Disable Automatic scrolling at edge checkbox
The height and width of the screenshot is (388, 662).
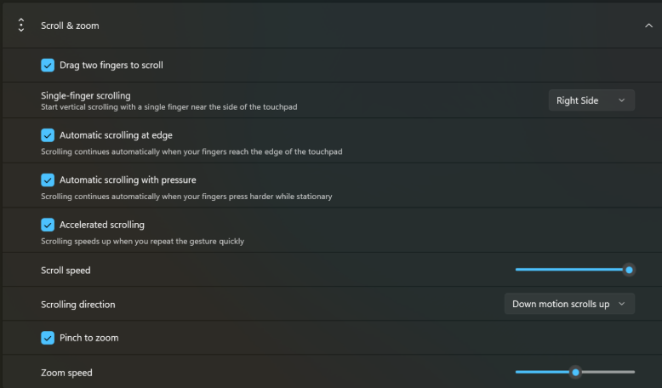(48, 135)
